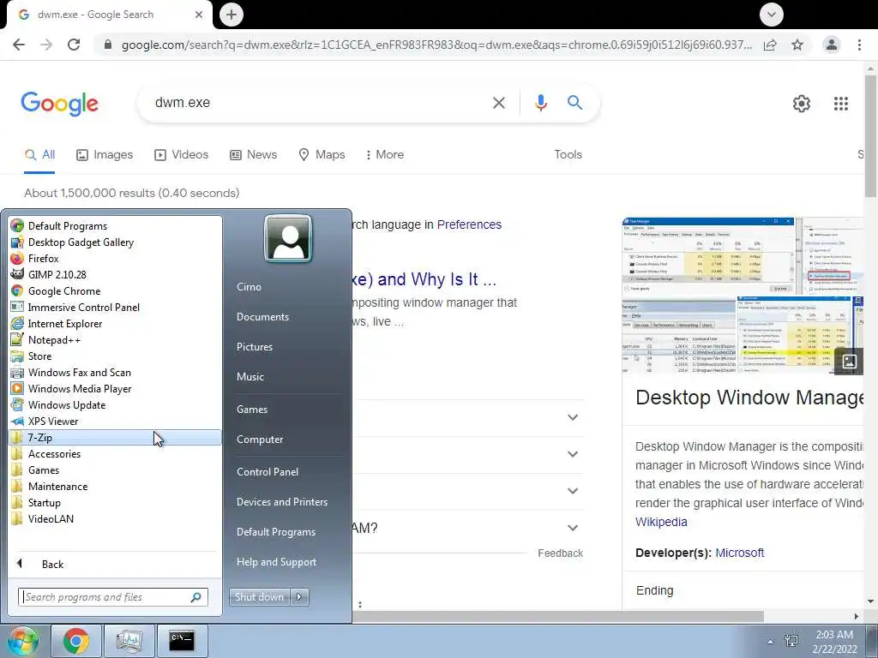Open Games in the Start menu right pane
Screen dimensions: 878x658
(252, 409)
